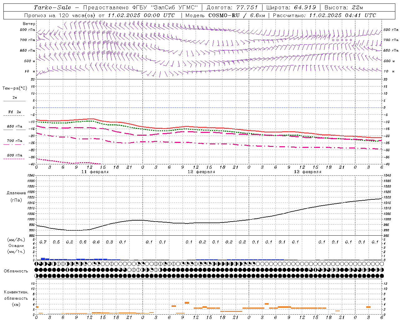Click the forecast start "11.02.2025 00:00 UTC"
This screenshot has width=400, height=320.
point(141,15)
